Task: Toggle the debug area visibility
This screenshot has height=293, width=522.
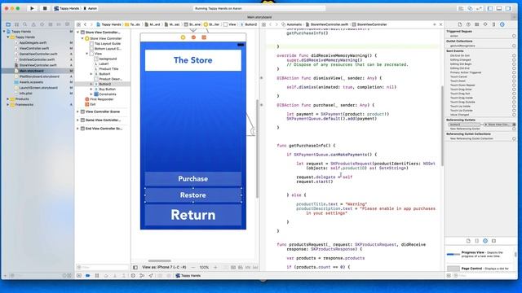Action: coord(499,8)
